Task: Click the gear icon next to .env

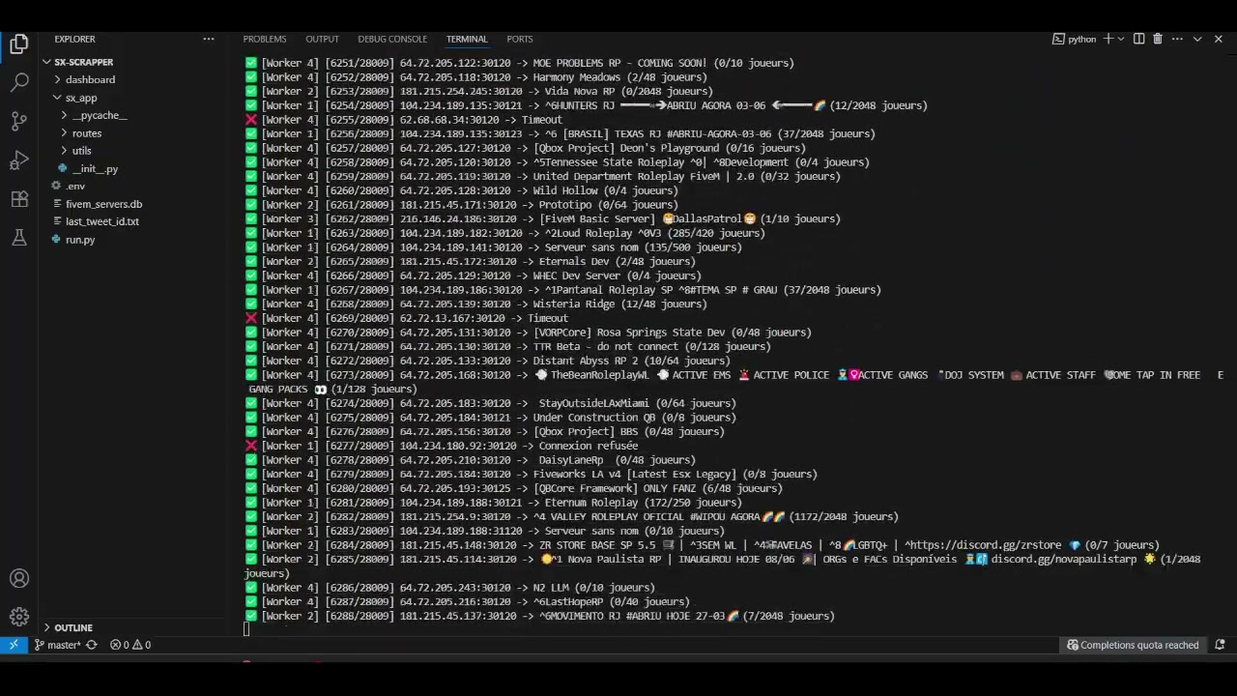Action: click(x=57, y=186)
